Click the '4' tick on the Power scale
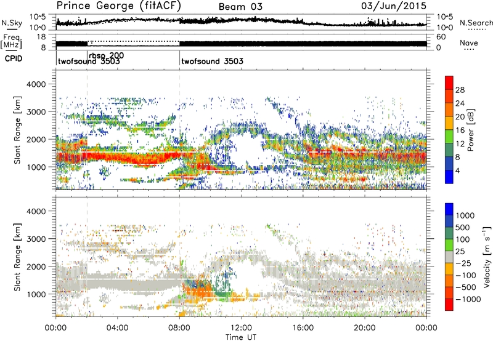The image size is (493, 341). 458,170
